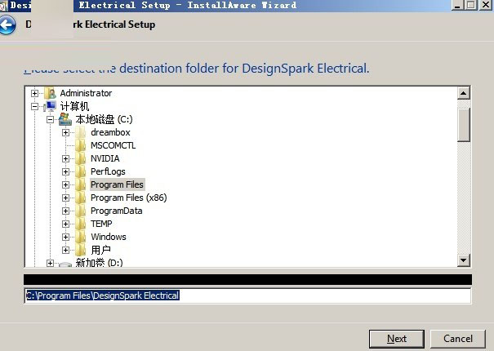Expand the NVIDIA folder
Viewport: 494px width, 351px height.
(x=65, y=159)
